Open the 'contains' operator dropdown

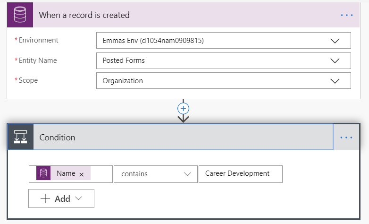[x=155, y=174]
